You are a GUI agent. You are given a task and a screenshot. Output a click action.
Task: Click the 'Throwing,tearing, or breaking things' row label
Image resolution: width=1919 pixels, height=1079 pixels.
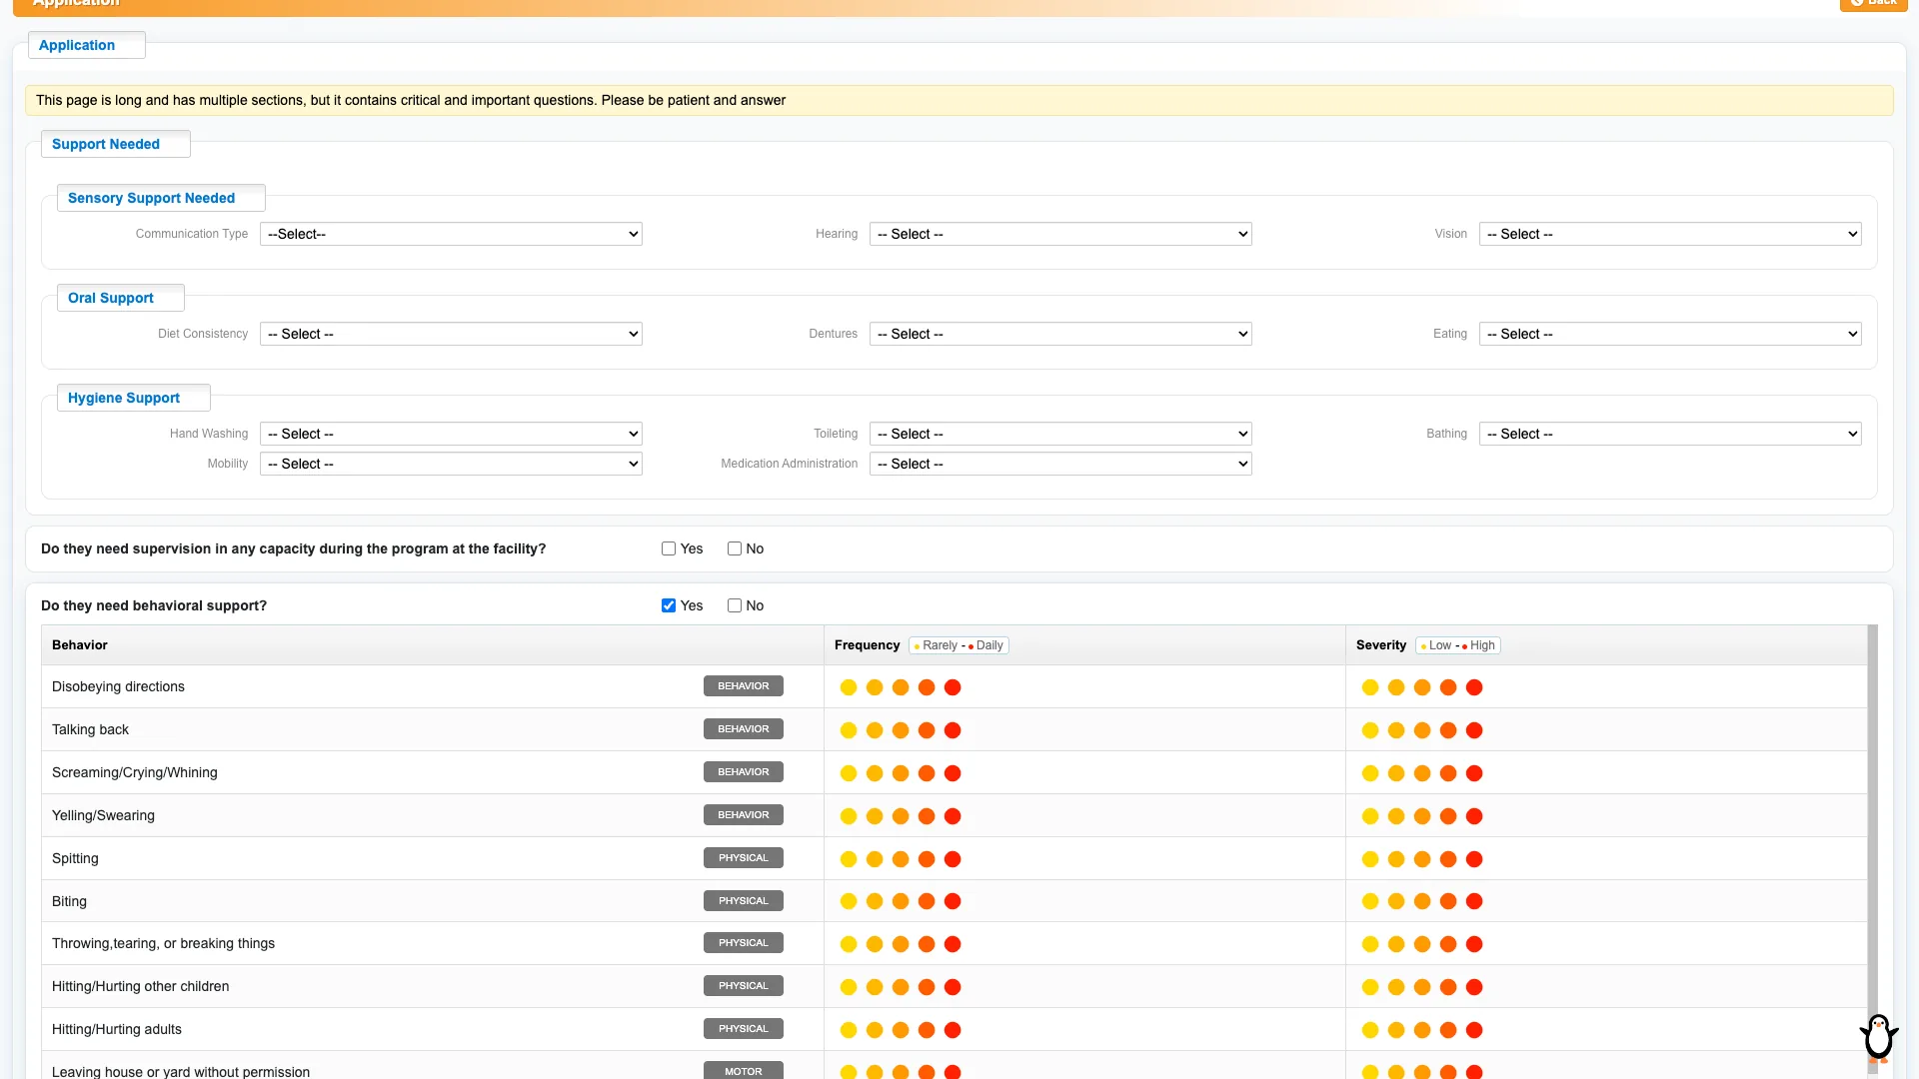(163, 943)
